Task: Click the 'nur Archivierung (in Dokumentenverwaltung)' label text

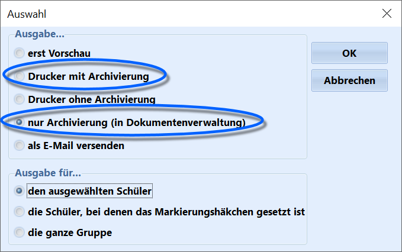Action: pyautogui.click(x=137, y=122)
